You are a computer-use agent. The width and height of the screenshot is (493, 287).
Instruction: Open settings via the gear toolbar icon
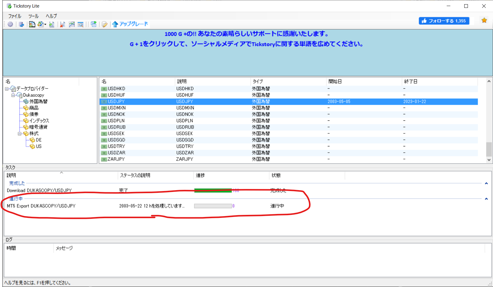click(x=10, y=24)
